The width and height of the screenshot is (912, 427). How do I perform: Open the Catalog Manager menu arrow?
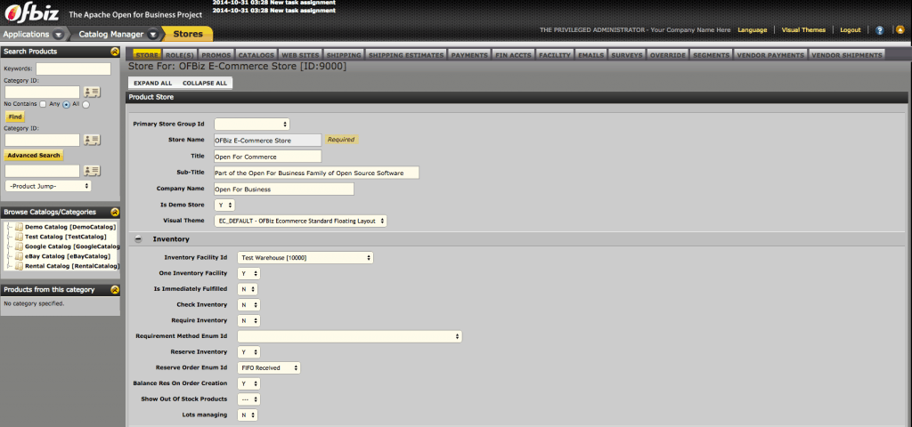(x=153, y=35)
